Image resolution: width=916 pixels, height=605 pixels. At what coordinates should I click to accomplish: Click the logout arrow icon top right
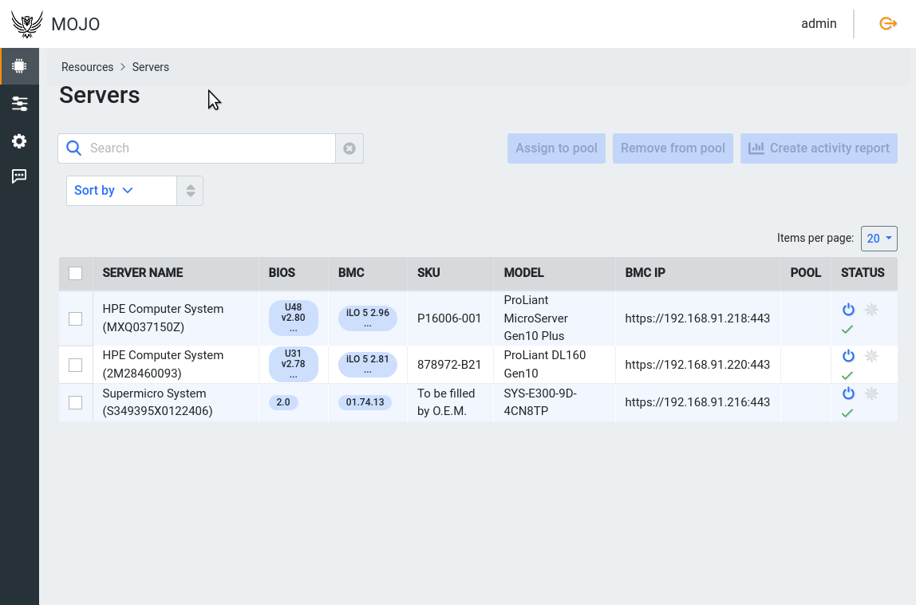(x=888, y=23)
